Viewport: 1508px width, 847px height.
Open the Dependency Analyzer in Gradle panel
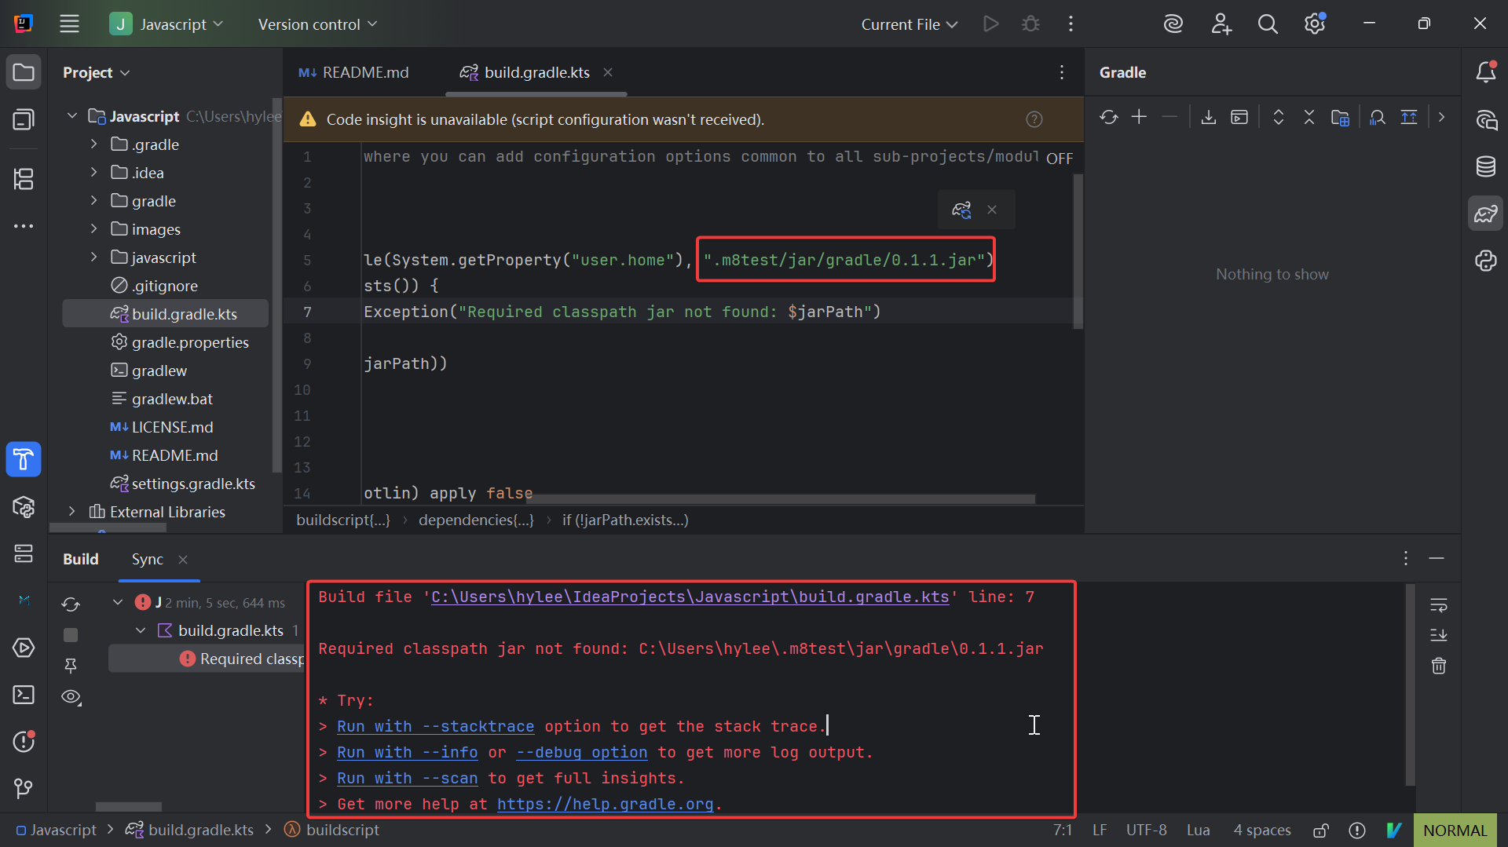click(1377, 118)
